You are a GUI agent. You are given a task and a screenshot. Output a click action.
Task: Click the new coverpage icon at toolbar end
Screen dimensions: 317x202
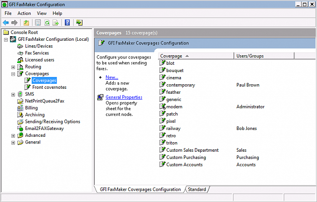click(x=79, y=22)
